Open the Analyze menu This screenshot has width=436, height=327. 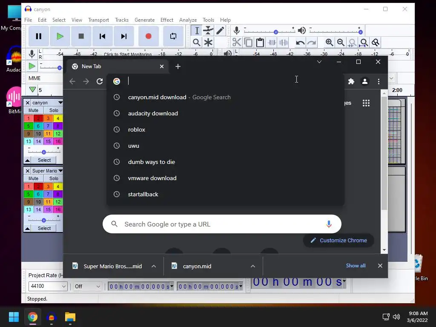188,20
